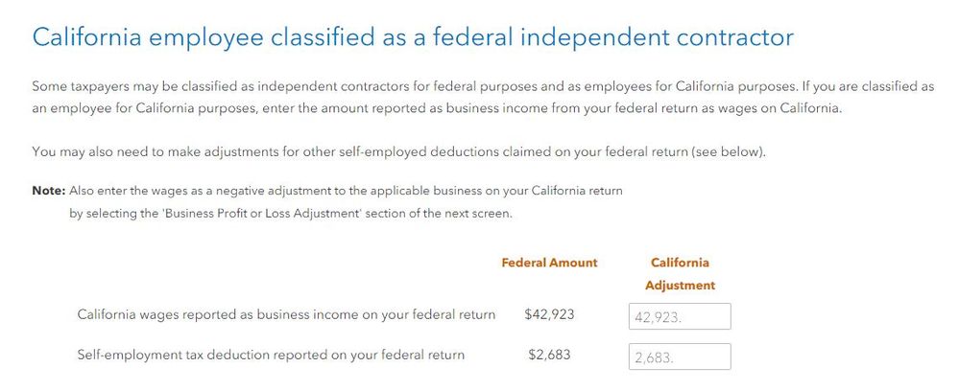Click 'California' in the page heading
The height and width of the screenshot is (391, 959).
point(87,36)
